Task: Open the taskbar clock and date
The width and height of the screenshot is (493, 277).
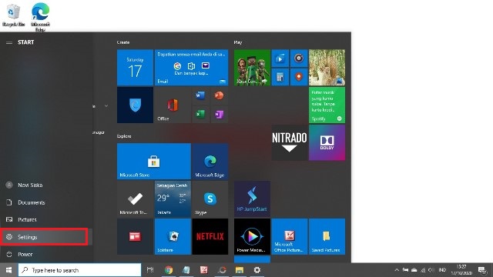Action: click(461, 270)
